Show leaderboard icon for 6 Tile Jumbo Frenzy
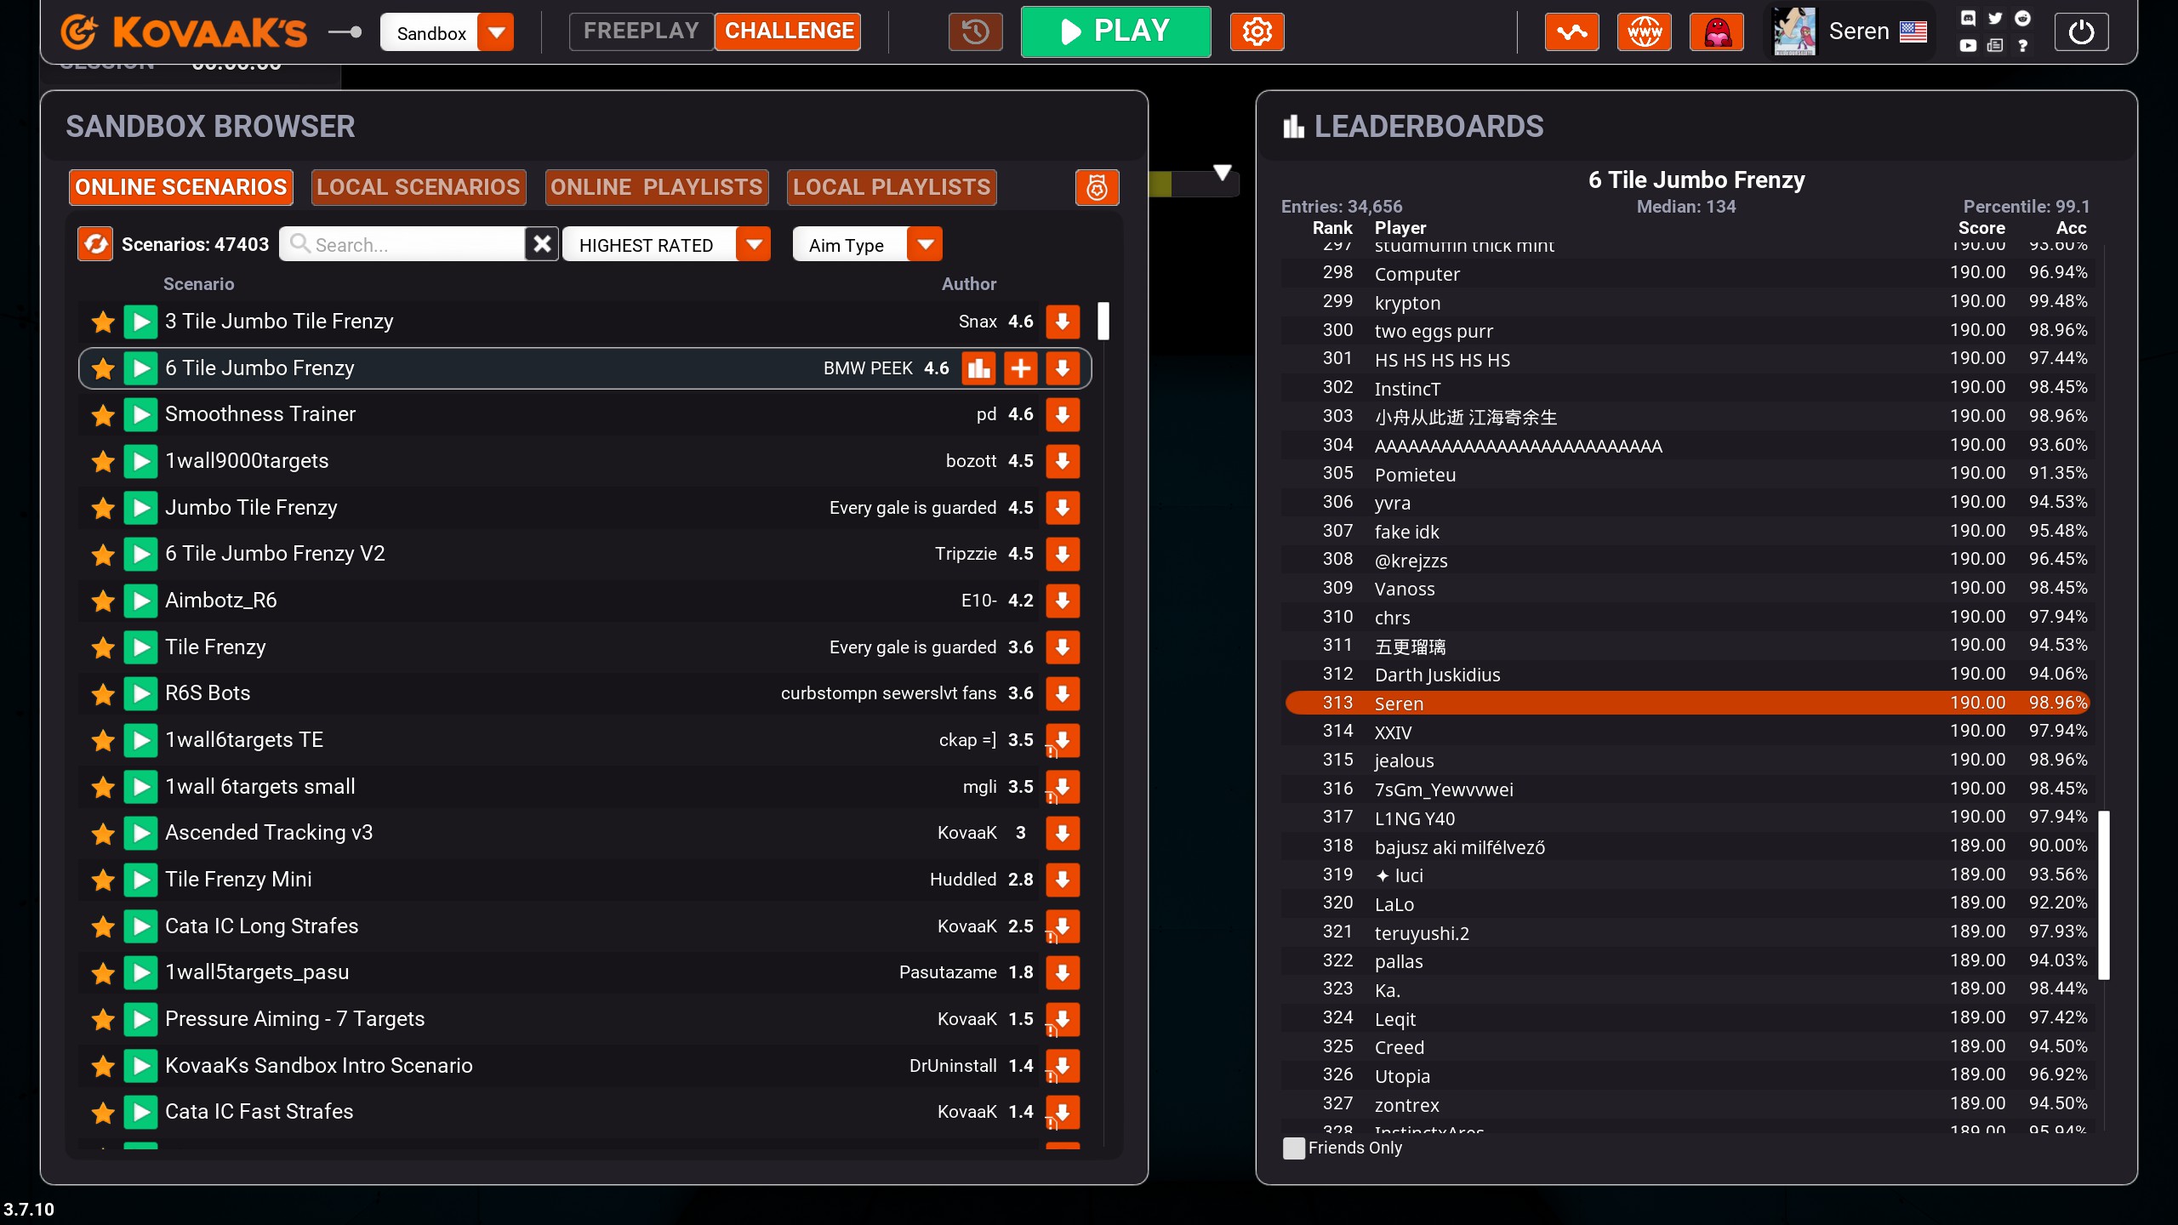2178x1225 pixels. [x=978, y=368]
